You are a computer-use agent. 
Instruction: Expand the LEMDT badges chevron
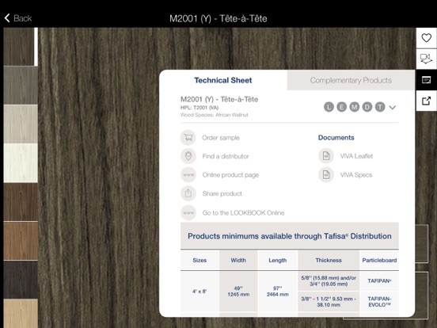[393, 108]
